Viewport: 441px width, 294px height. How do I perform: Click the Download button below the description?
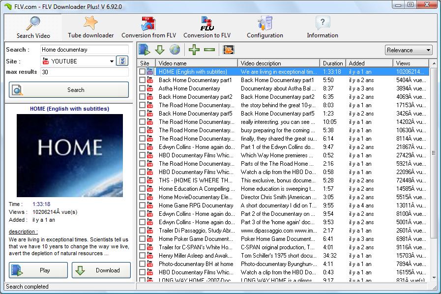click(101, 270)
